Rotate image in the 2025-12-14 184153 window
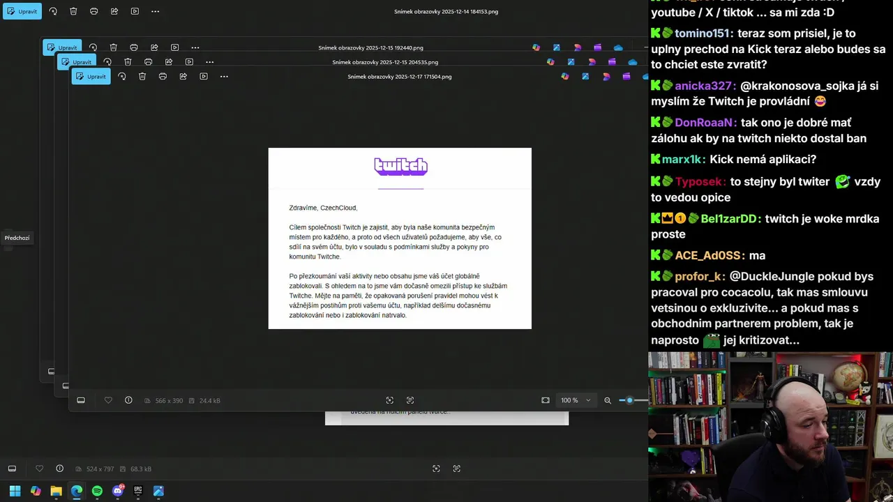The width and height of the screenshot is (893, 502). pos(53,11)
